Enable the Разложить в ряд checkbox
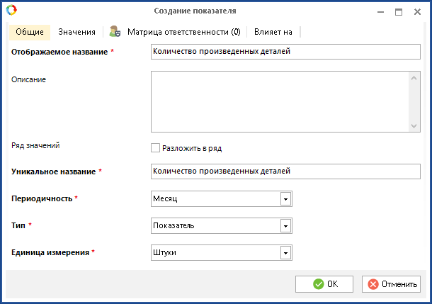This screenshot has height=304, width=432. pyautogui.click(x=156, y=148)
